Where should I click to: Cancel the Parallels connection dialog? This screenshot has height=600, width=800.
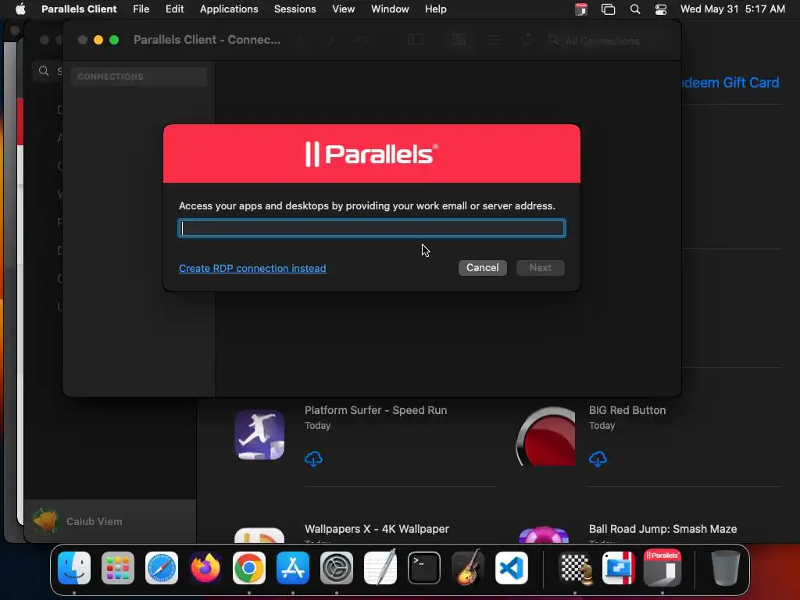482,268
